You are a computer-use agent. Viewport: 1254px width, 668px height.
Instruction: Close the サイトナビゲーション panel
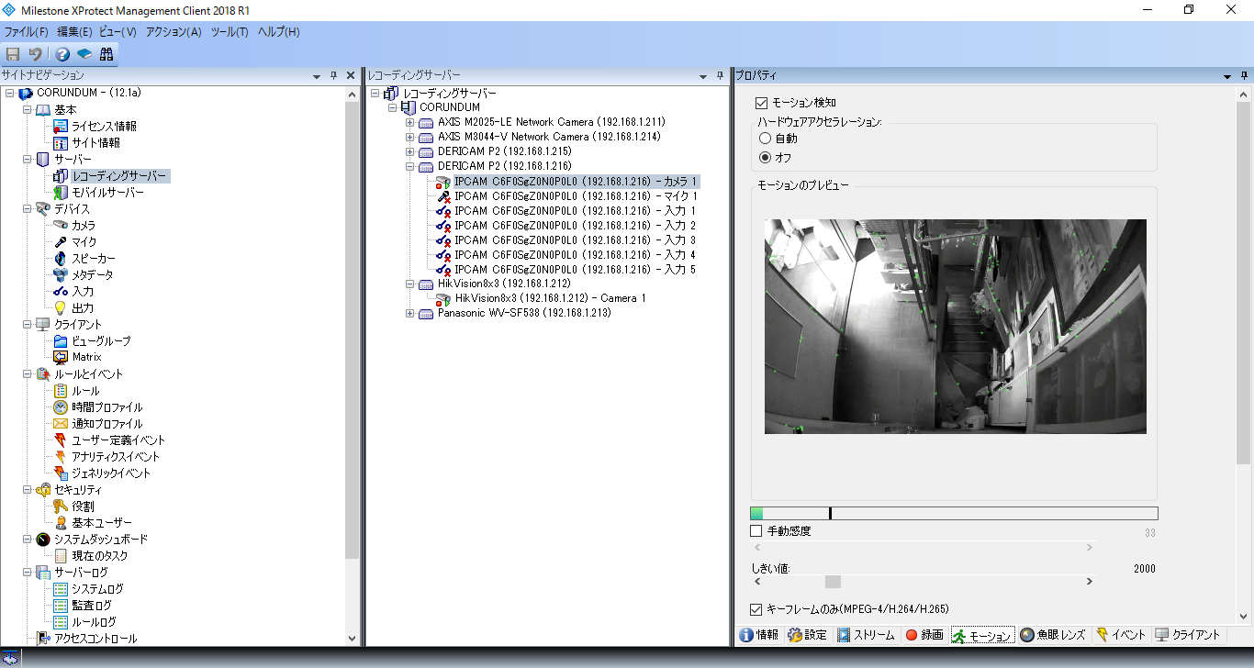click(351, 75)
